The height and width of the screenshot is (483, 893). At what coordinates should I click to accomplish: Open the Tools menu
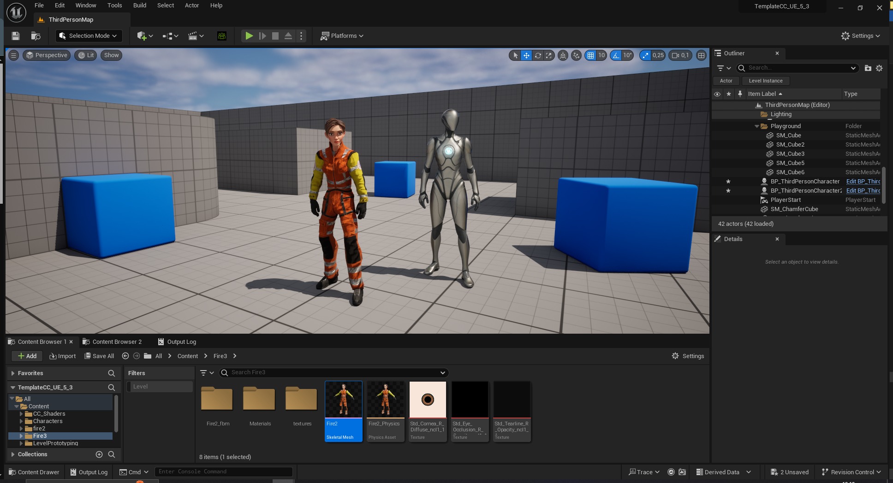[115, 6]
